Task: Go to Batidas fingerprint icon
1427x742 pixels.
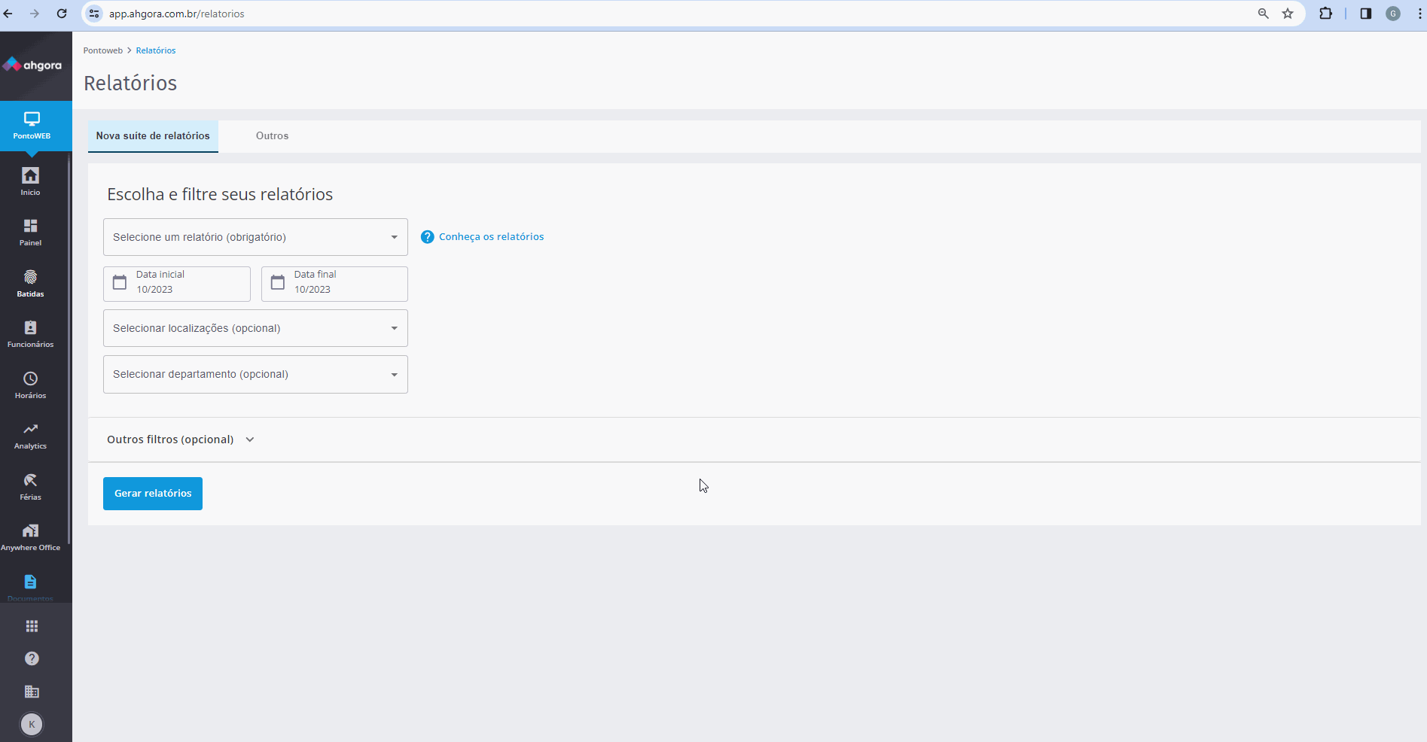Action: tap(30, 283)
